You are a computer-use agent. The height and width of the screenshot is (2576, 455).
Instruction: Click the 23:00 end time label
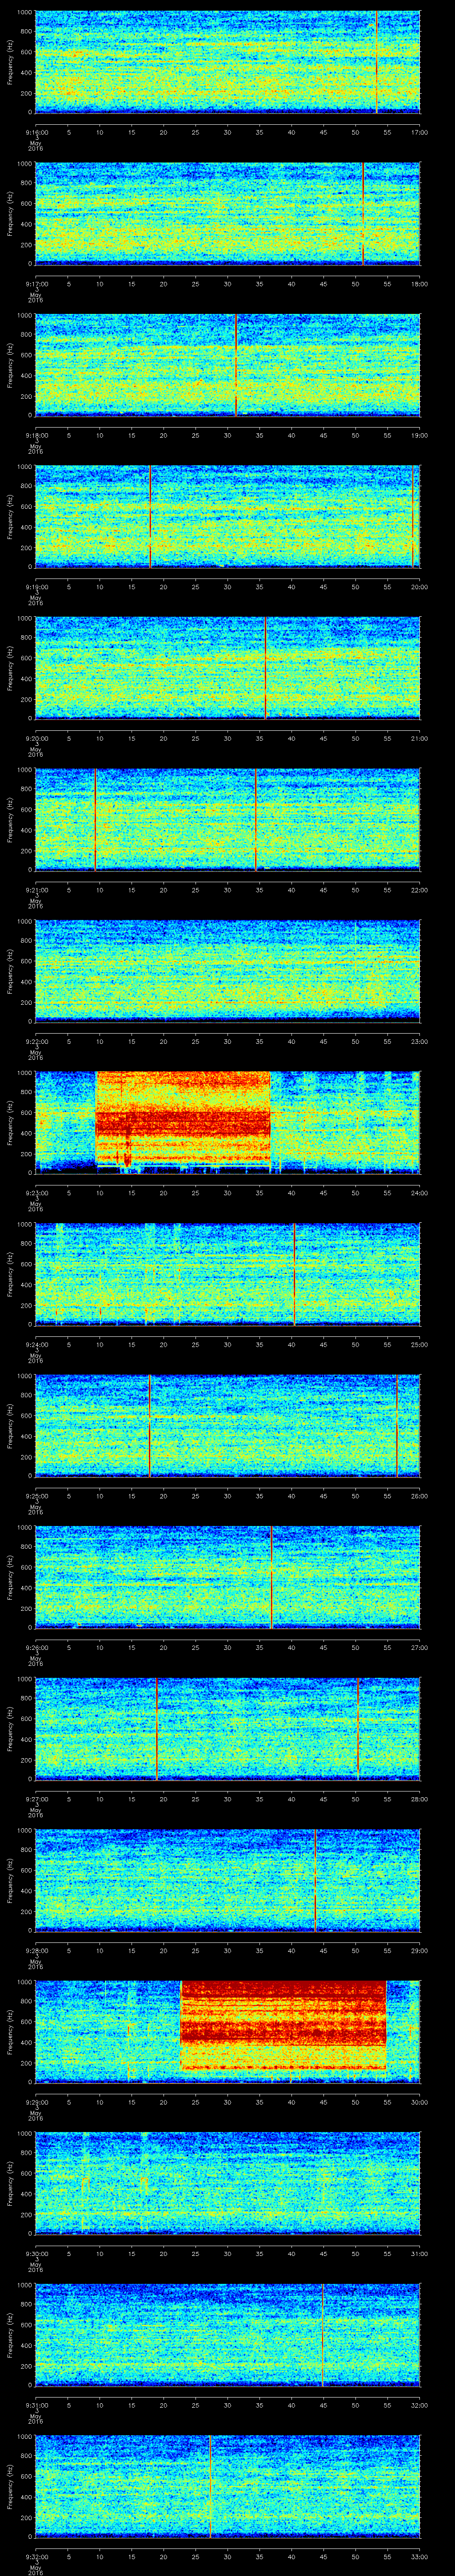pos(420,1041)
